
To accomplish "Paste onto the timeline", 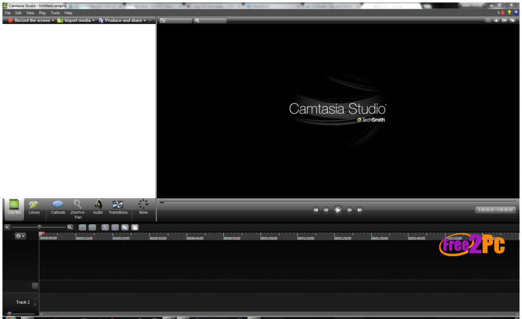I will click(x=135, y=227).
